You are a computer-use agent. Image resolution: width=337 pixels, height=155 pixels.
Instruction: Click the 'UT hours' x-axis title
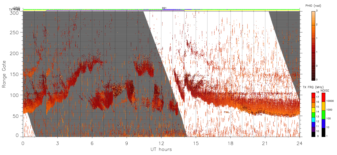pos(161,149)
